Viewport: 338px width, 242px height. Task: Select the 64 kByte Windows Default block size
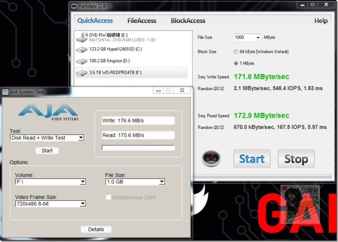pyautogui.click(x=236, y=52)
